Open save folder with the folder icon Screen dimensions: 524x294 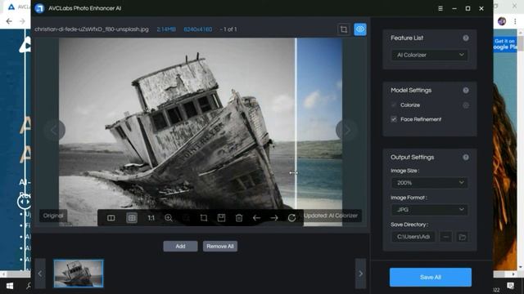coord(462,237)
